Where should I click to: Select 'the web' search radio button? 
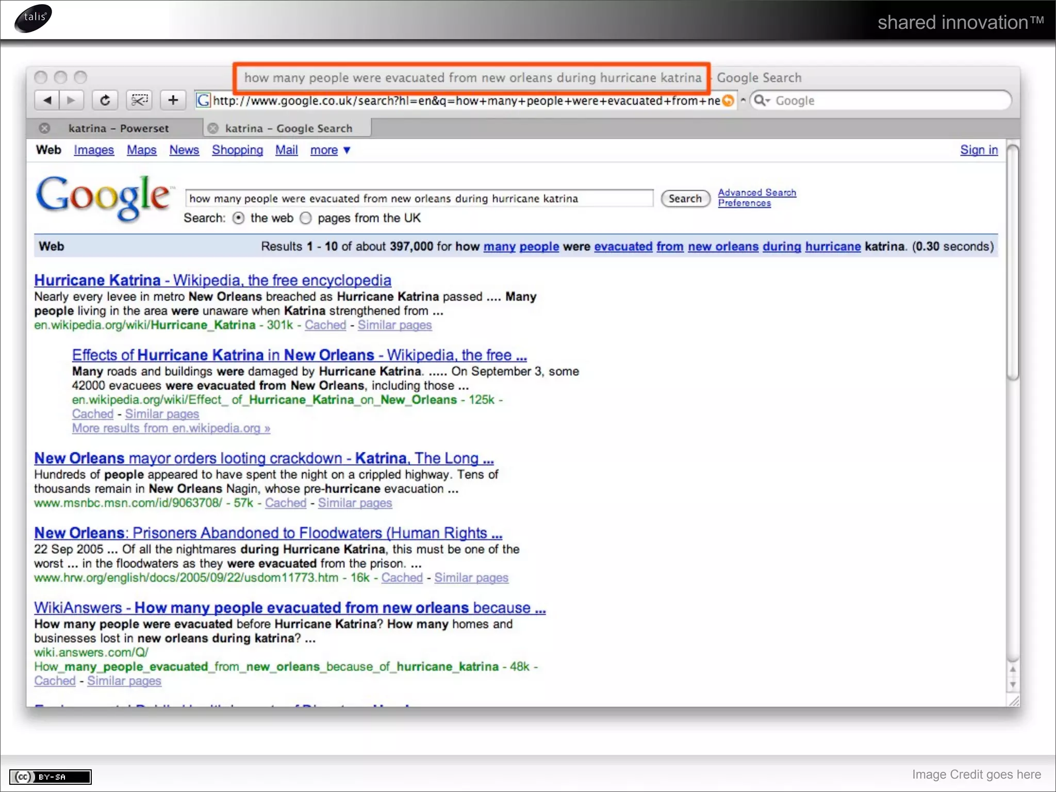pos(238,218)
